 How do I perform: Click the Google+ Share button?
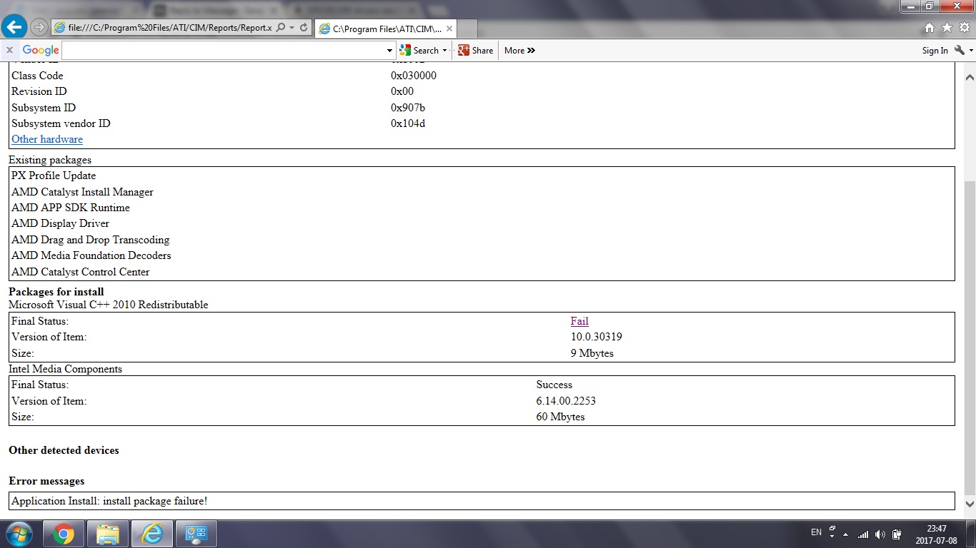pyautogui.click(x=476, y=50)
